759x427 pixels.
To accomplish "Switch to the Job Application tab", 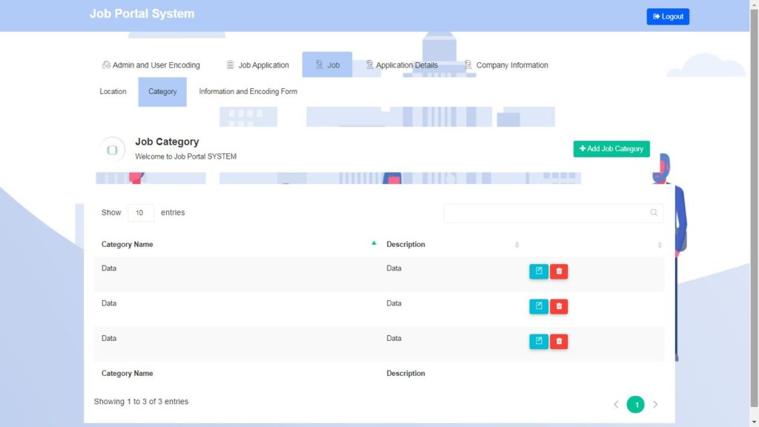I will pyautogui.click(x=257, y=64).
